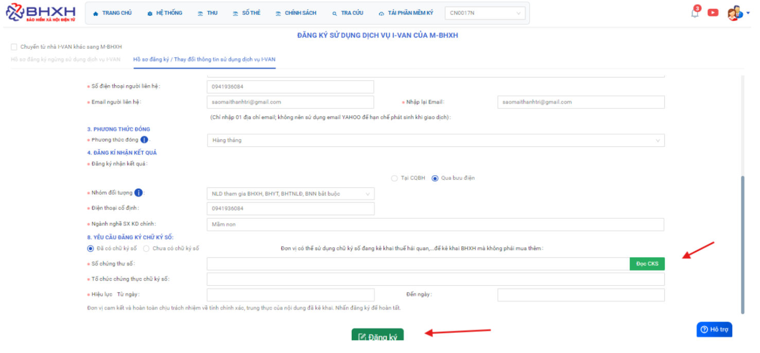Expand the Phương thức đóng dropdown
760x353 pixels.
435,140
